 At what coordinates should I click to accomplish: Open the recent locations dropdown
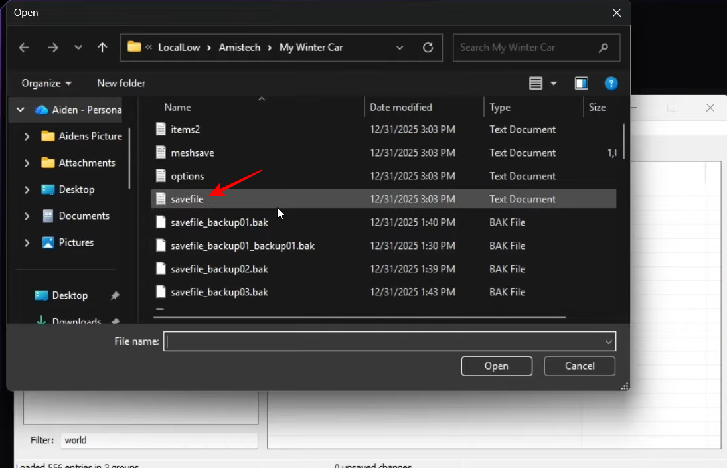(x=78, y=48)
